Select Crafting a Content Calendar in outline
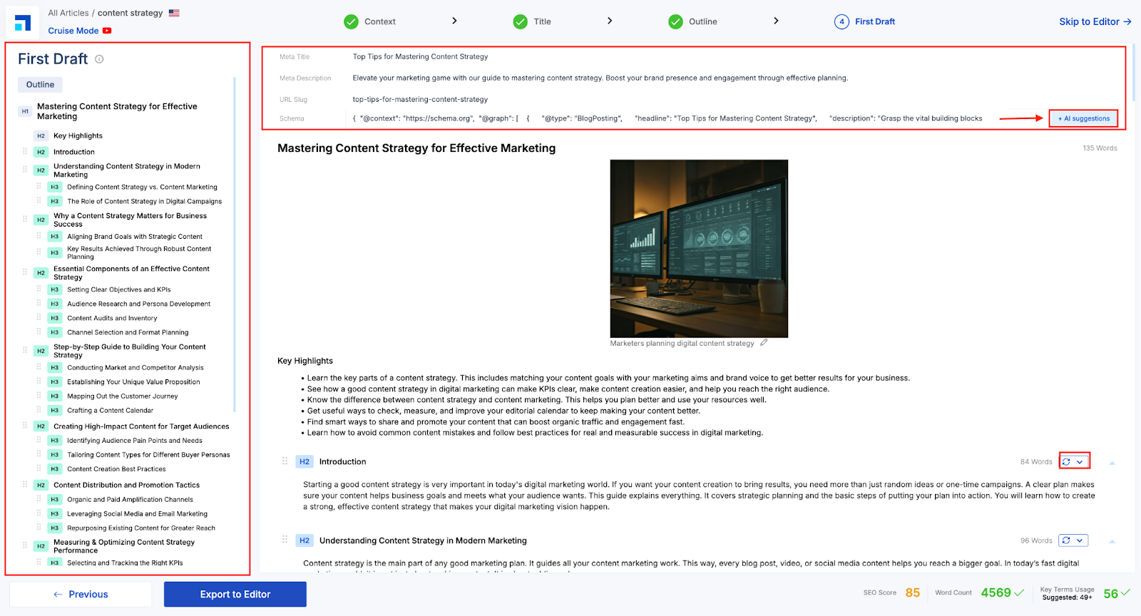 pos(110,411)
